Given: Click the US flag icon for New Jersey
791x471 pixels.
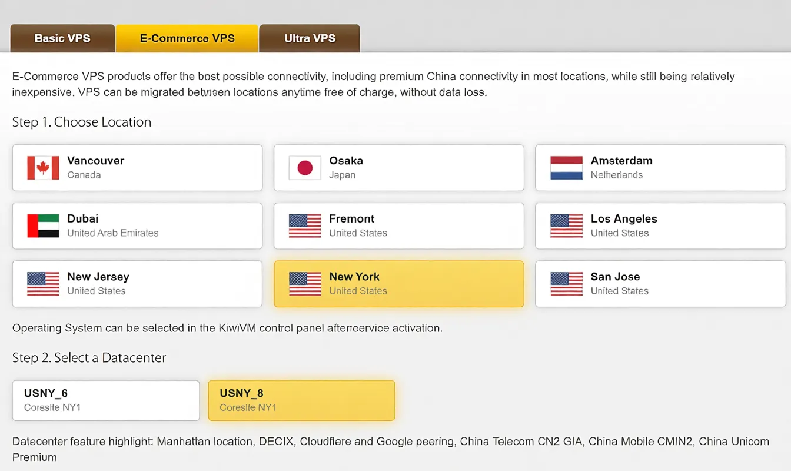Looking at the screenshot, I should (43, 284).
